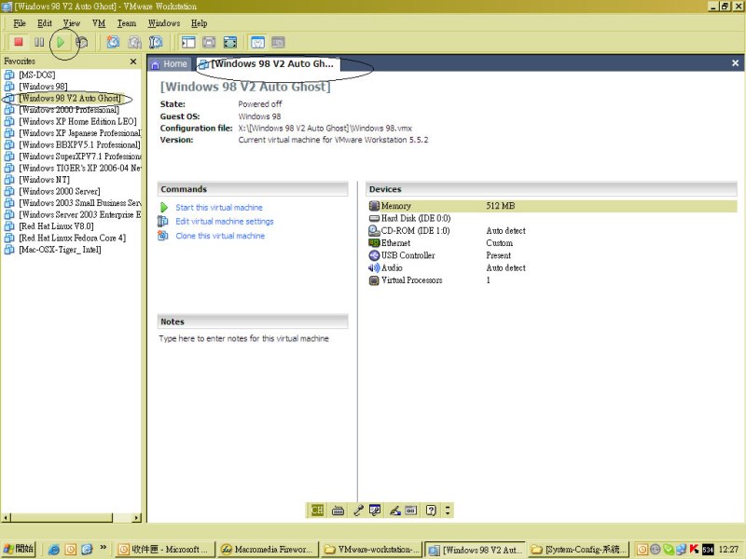Click the Suspend toolbar button
This screenshot has width=746, height=559.
pos(39,42)
